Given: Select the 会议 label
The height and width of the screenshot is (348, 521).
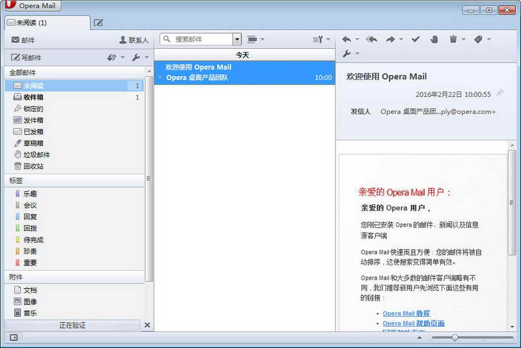Looking at the screenshot, I should coord(74,205).
